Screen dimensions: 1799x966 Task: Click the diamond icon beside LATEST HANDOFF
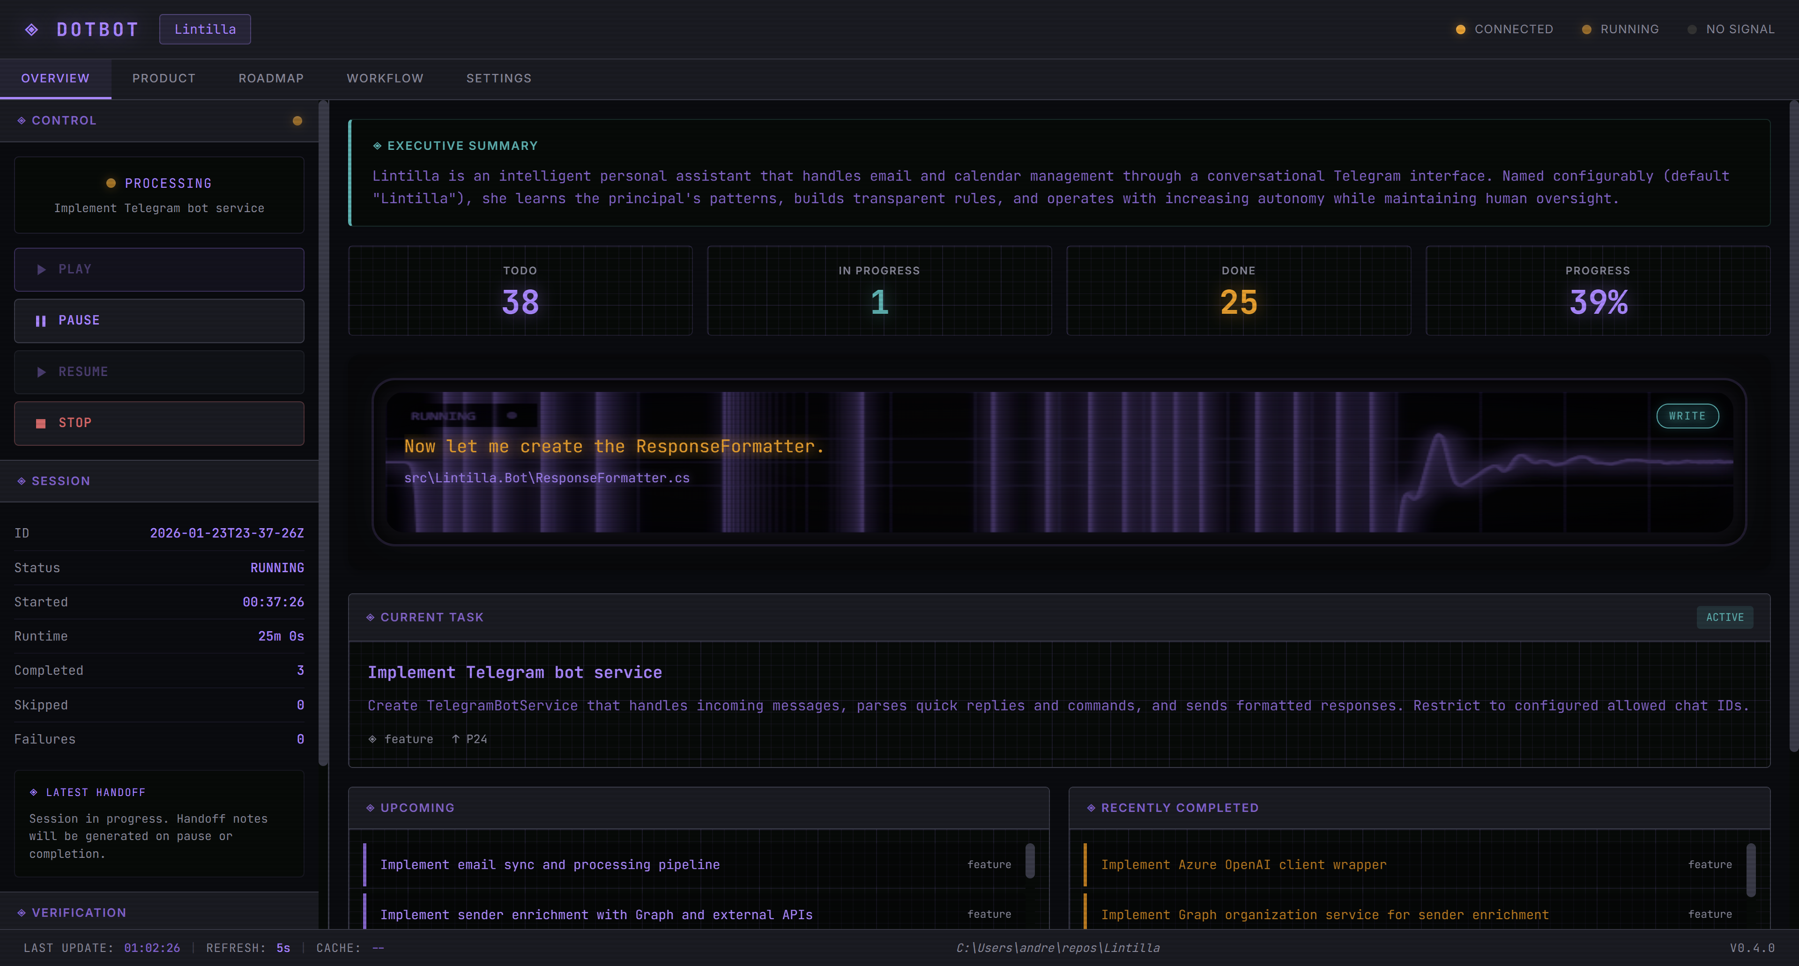(x=34, y=791)
